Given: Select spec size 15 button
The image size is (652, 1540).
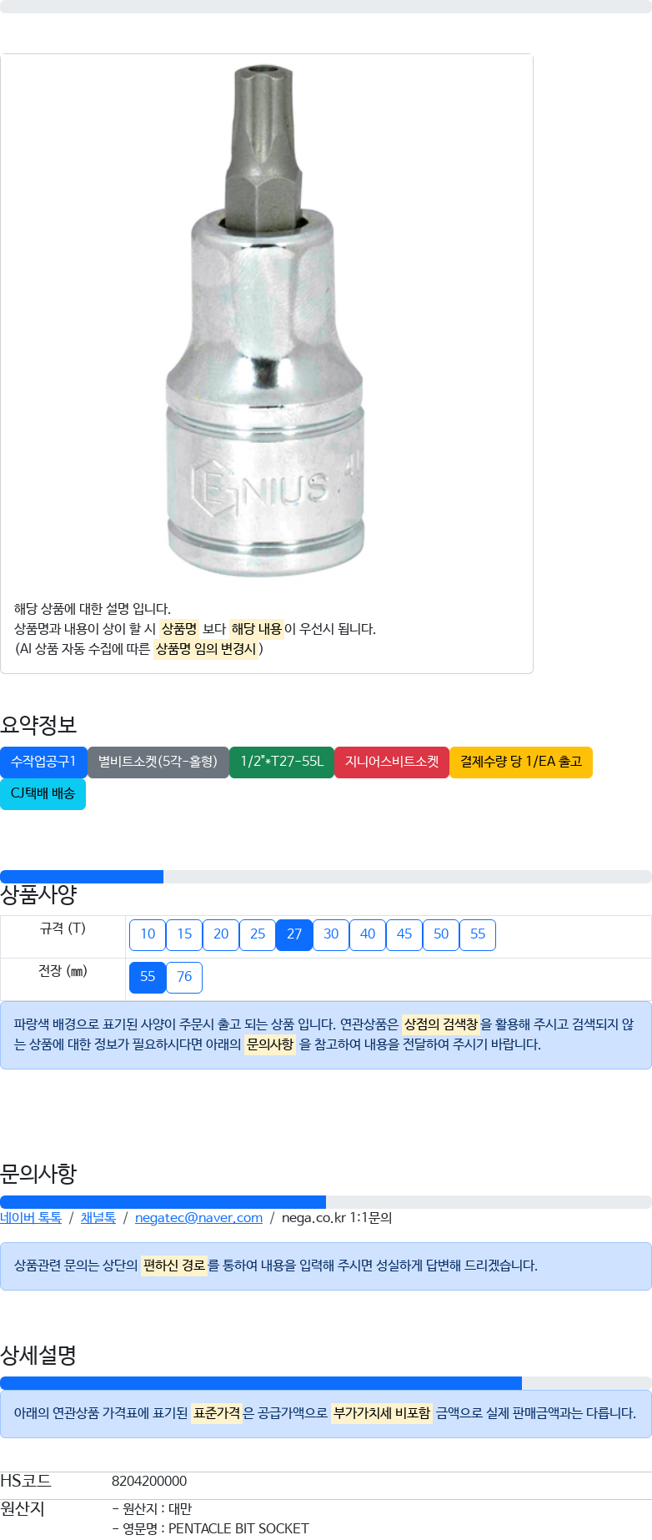Looking at the screenshot, I should click(x=184, y=934).
